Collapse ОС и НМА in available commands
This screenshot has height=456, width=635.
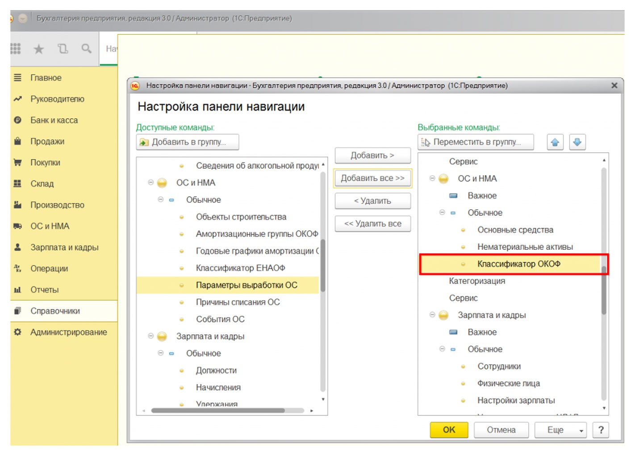click(x=151, y=182)
